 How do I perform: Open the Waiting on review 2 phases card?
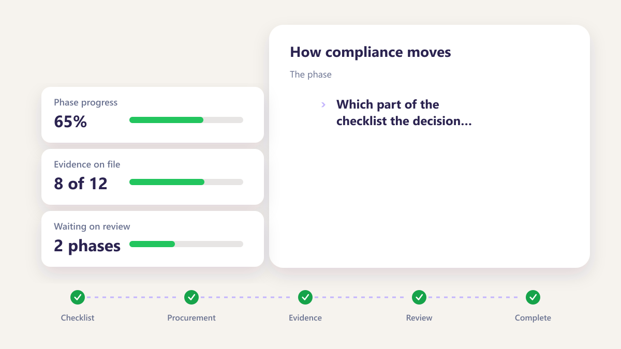pyautogui.click(x=153, y=239)
